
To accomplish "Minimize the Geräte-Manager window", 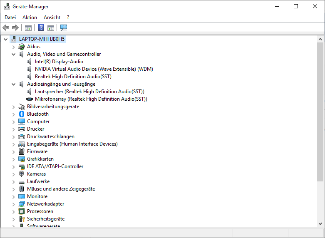I will point(277,6).
